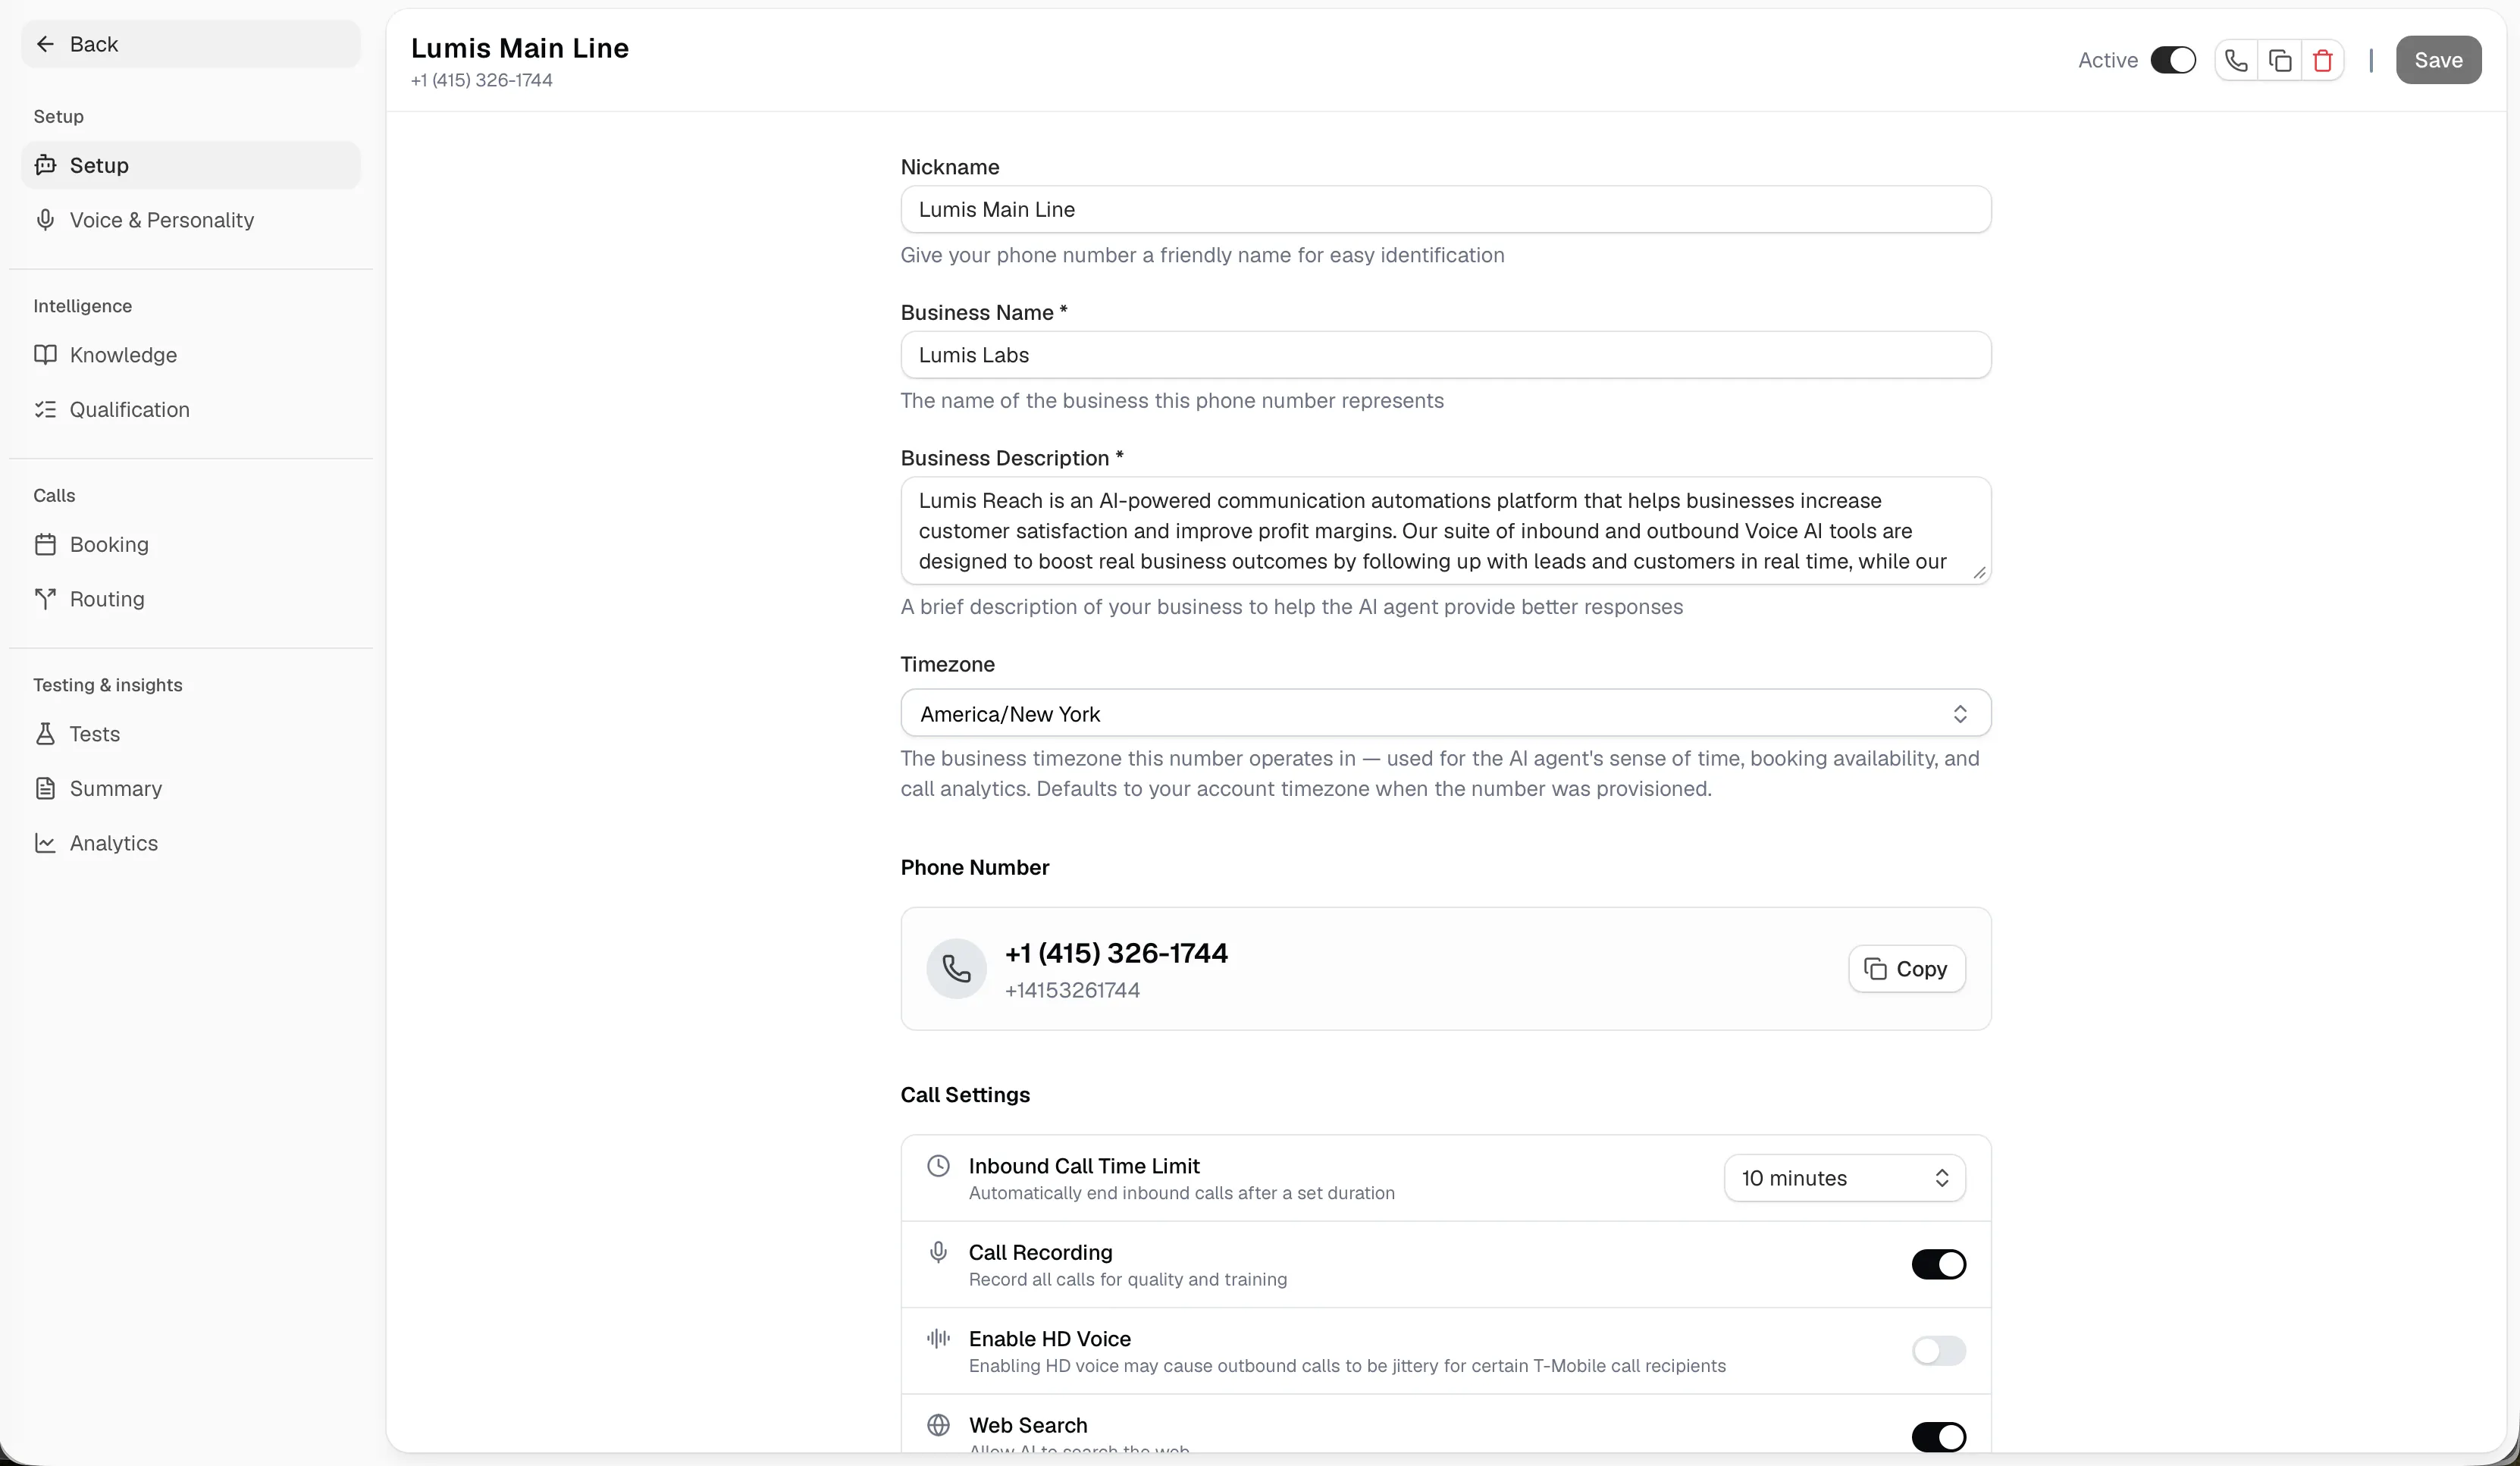Click the microphone icon beside Voice & Personality
The height and width of the screenshot is (1466, 2520).
45,220
